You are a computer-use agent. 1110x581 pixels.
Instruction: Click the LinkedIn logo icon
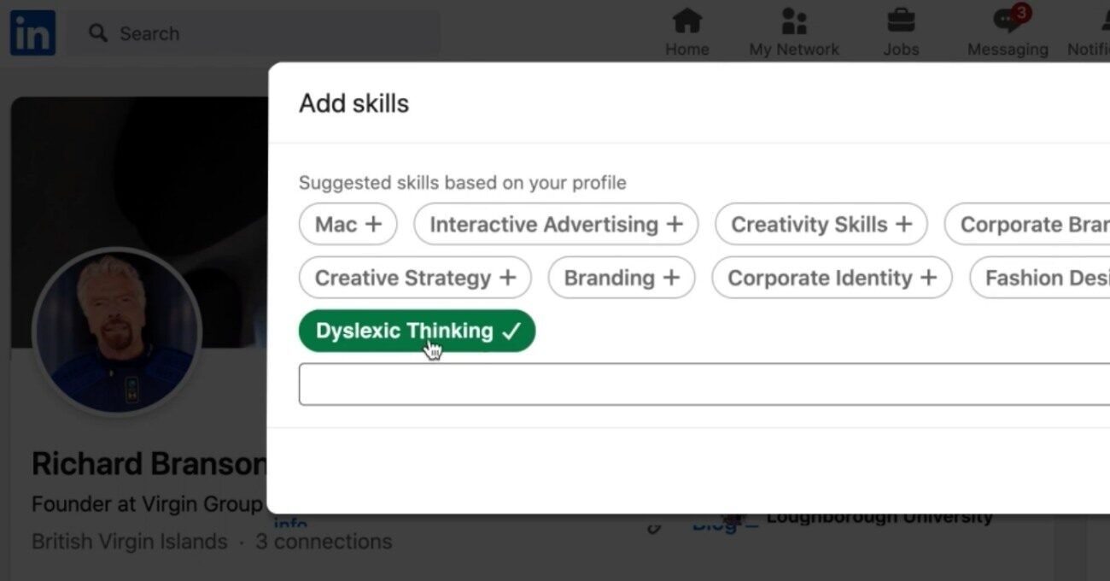[x=32, y=33]
